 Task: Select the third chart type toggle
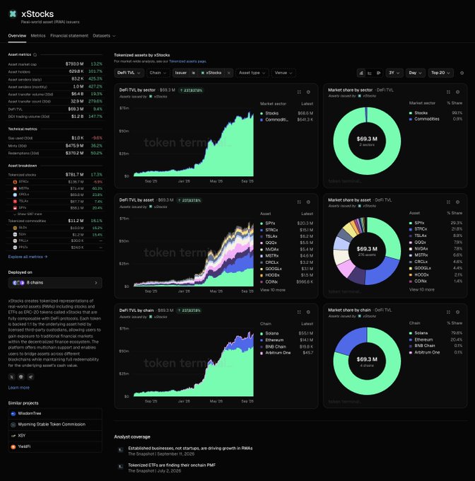coord(378,73)
